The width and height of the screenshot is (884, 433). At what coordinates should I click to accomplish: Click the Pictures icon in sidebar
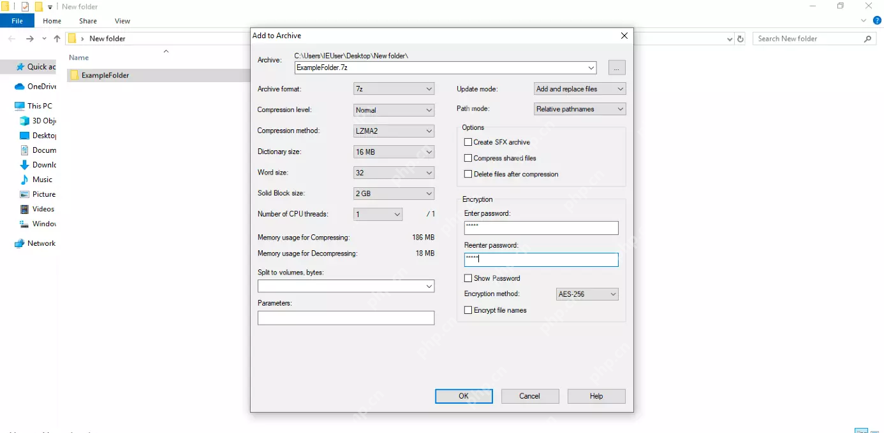coord(25,194)
